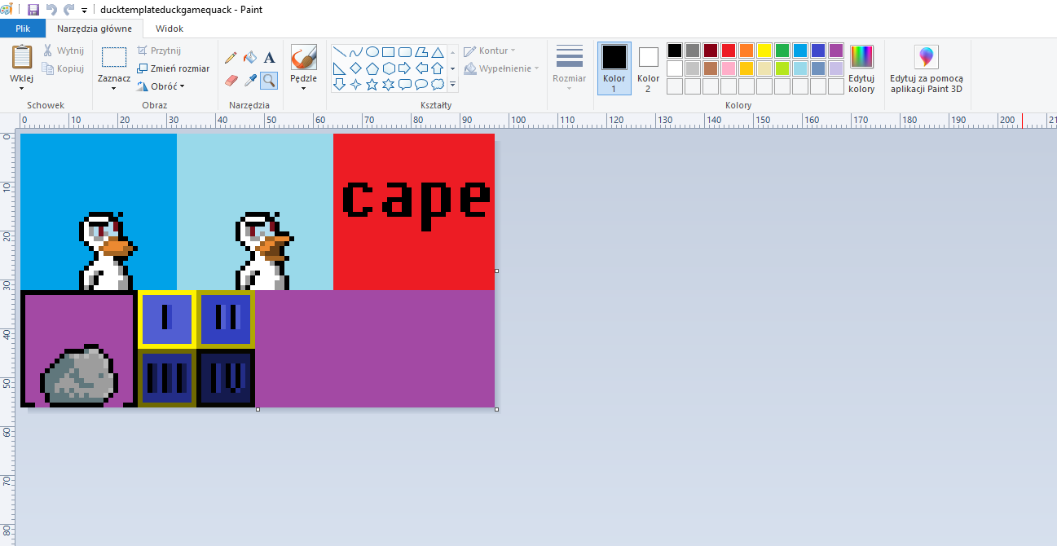Click the Zmień rozmiar resize button
Screen dimensions: 1057x546
tap(173, 68)
